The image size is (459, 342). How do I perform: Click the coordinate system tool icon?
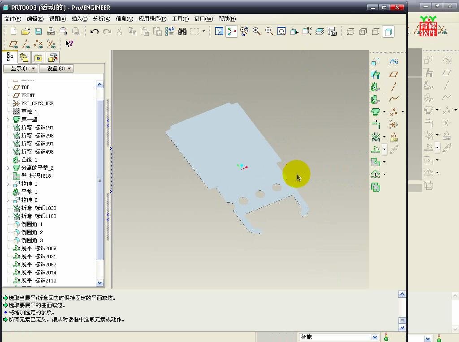point(394,124)
